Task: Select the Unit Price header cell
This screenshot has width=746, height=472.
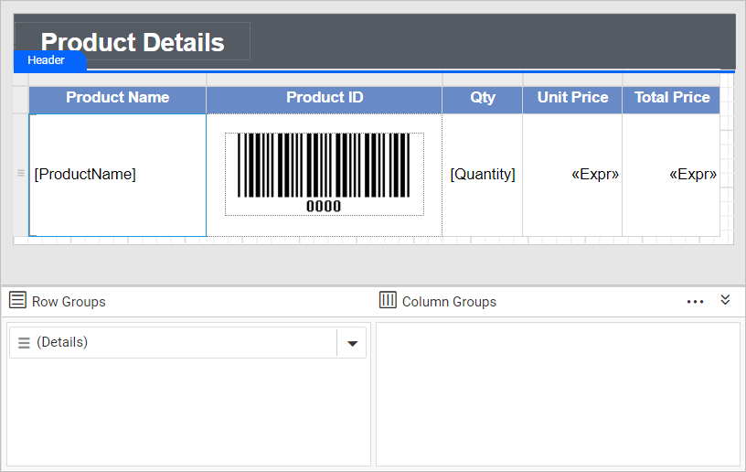Action: pyautogui.click(x=572, y=100)
